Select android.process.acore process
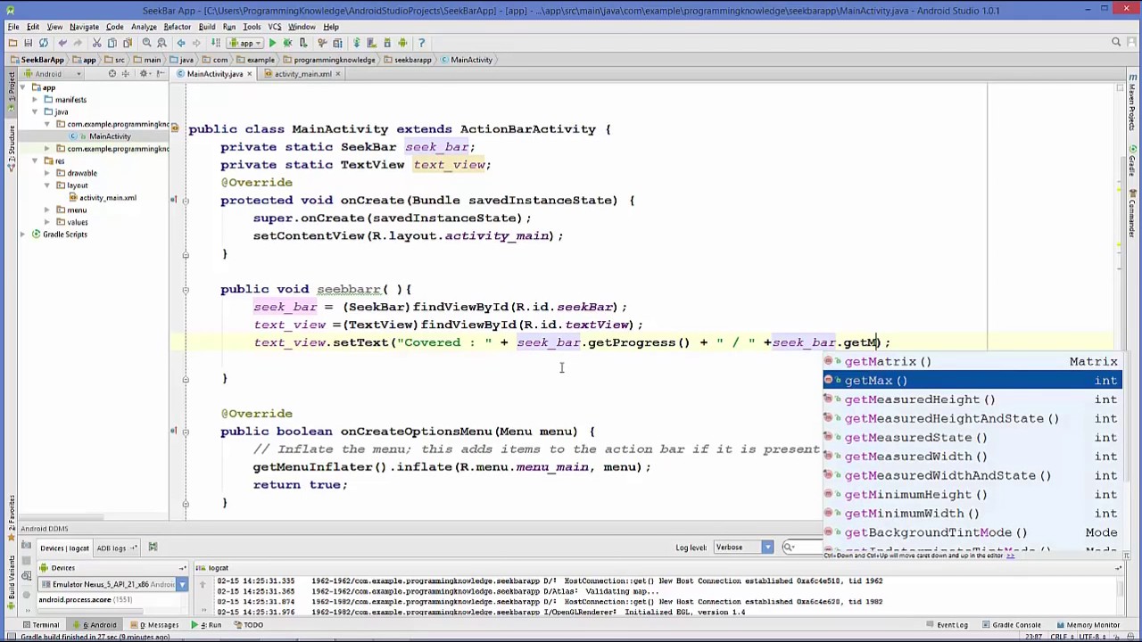 click(x=86, y=599)
